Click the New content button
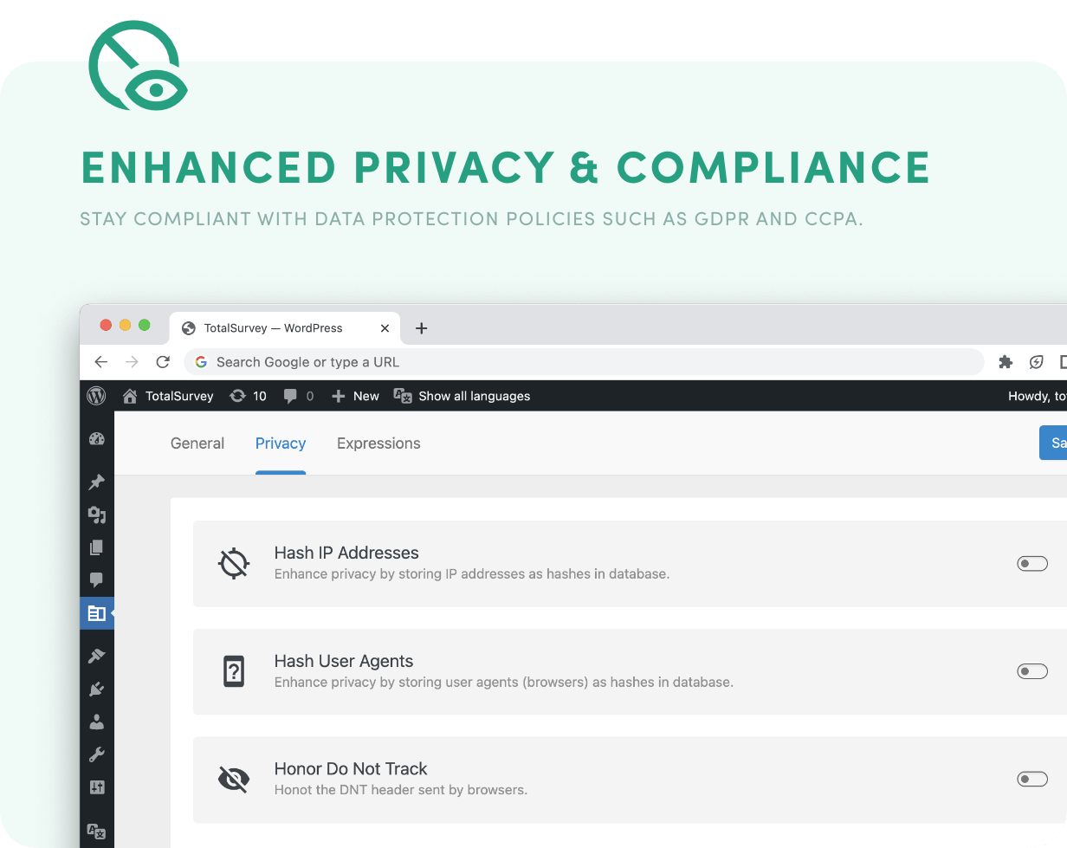 point(355,396)
